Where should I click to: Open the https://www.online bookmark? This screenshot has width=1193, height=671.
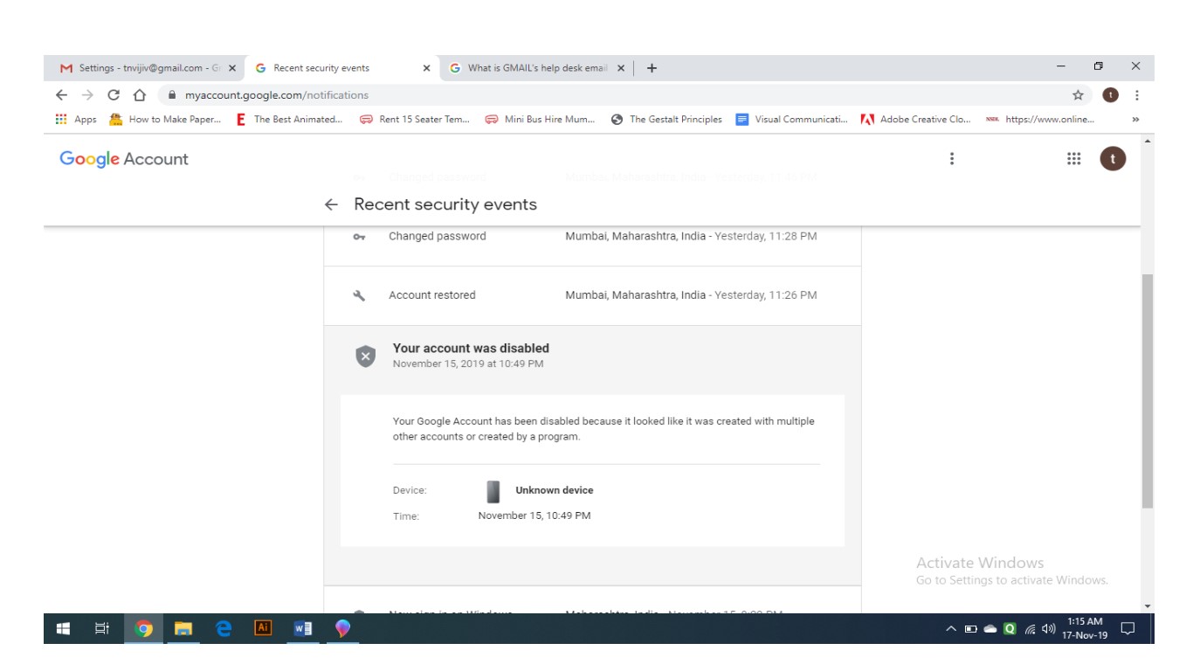click(x=1039, y=120)
